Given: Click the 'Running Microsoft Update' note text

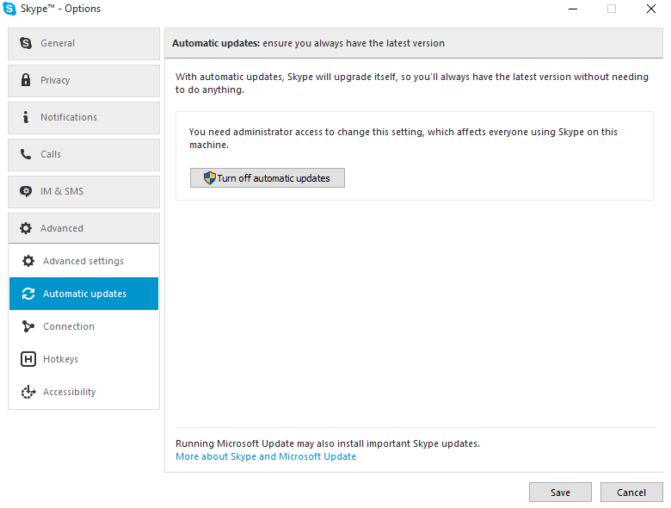Looking at the screenshot, I should (328, 443).
